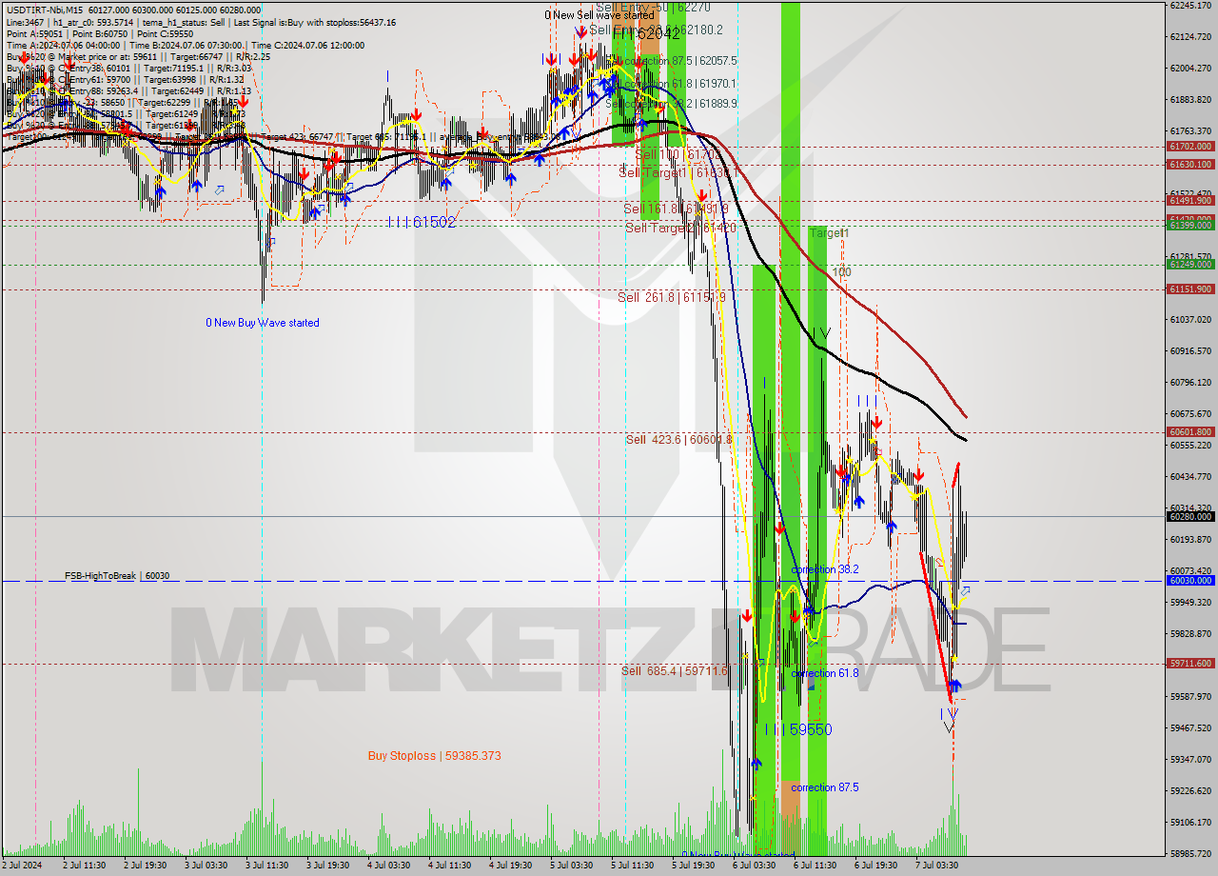Click the 59347.070 price axis value

(x=1190, y=759)
